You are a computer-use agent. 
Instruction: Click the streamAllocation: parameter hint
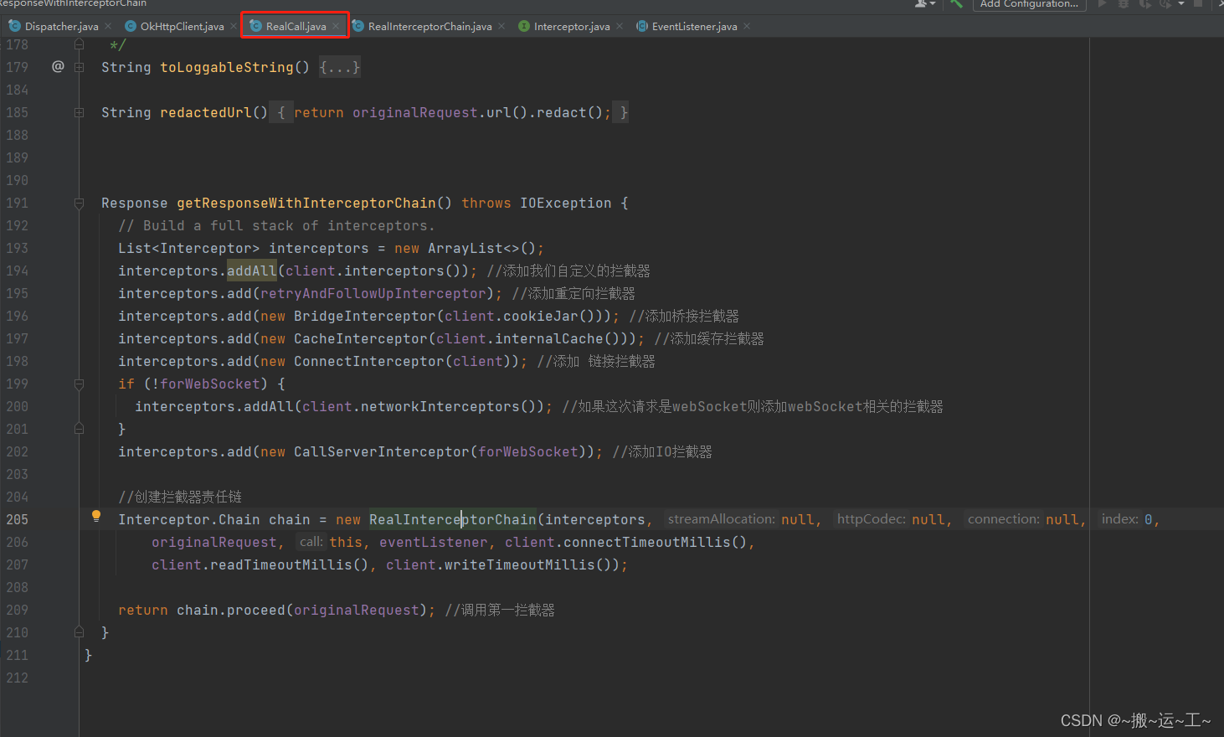(x=721, y=519)
